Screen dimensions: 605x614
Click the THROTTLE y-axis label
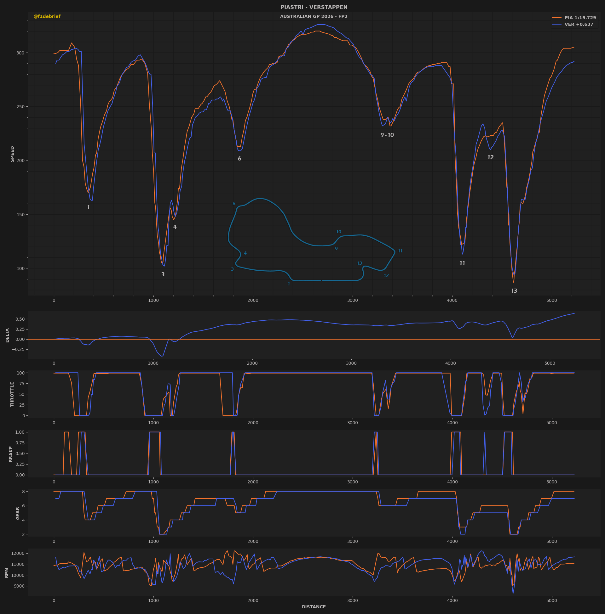point(12,394)
